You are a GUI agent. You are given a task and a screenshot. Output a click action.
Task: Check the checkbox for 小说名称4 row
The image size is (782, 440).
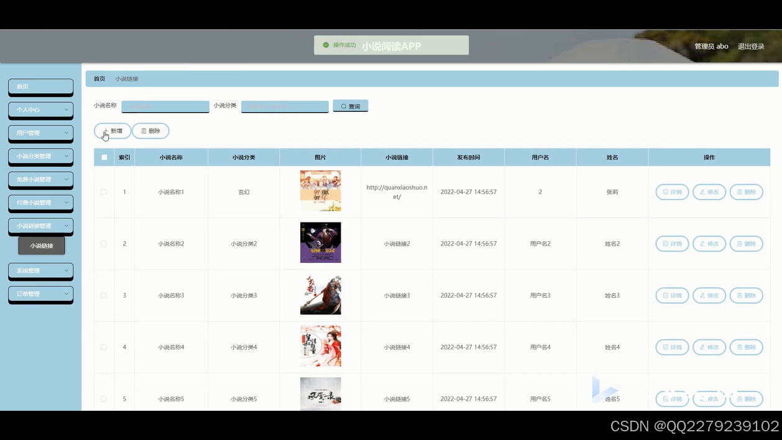(104, 347)
